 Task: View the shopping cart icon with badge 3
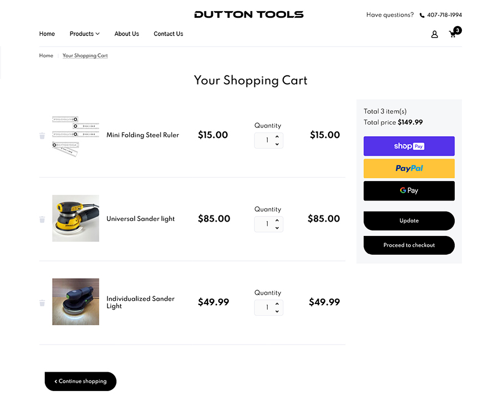[453, 34]
